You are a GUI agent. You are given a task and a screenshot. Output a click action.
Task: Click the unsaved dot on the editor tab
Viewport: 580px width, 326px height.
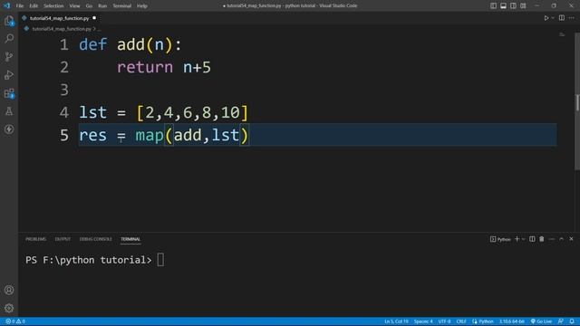click(x=94, y=18)
